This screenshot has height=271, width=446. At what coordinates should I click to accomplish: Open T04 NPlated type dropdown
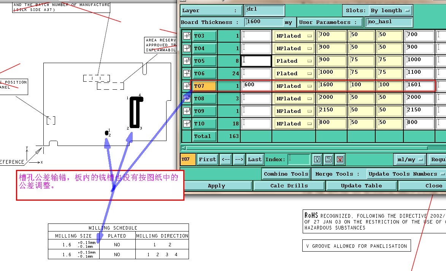tap(294, 48)
